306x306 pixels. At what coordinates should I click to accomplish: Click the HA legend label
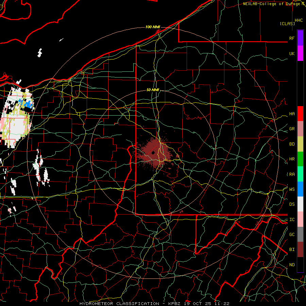click(292, 114)
